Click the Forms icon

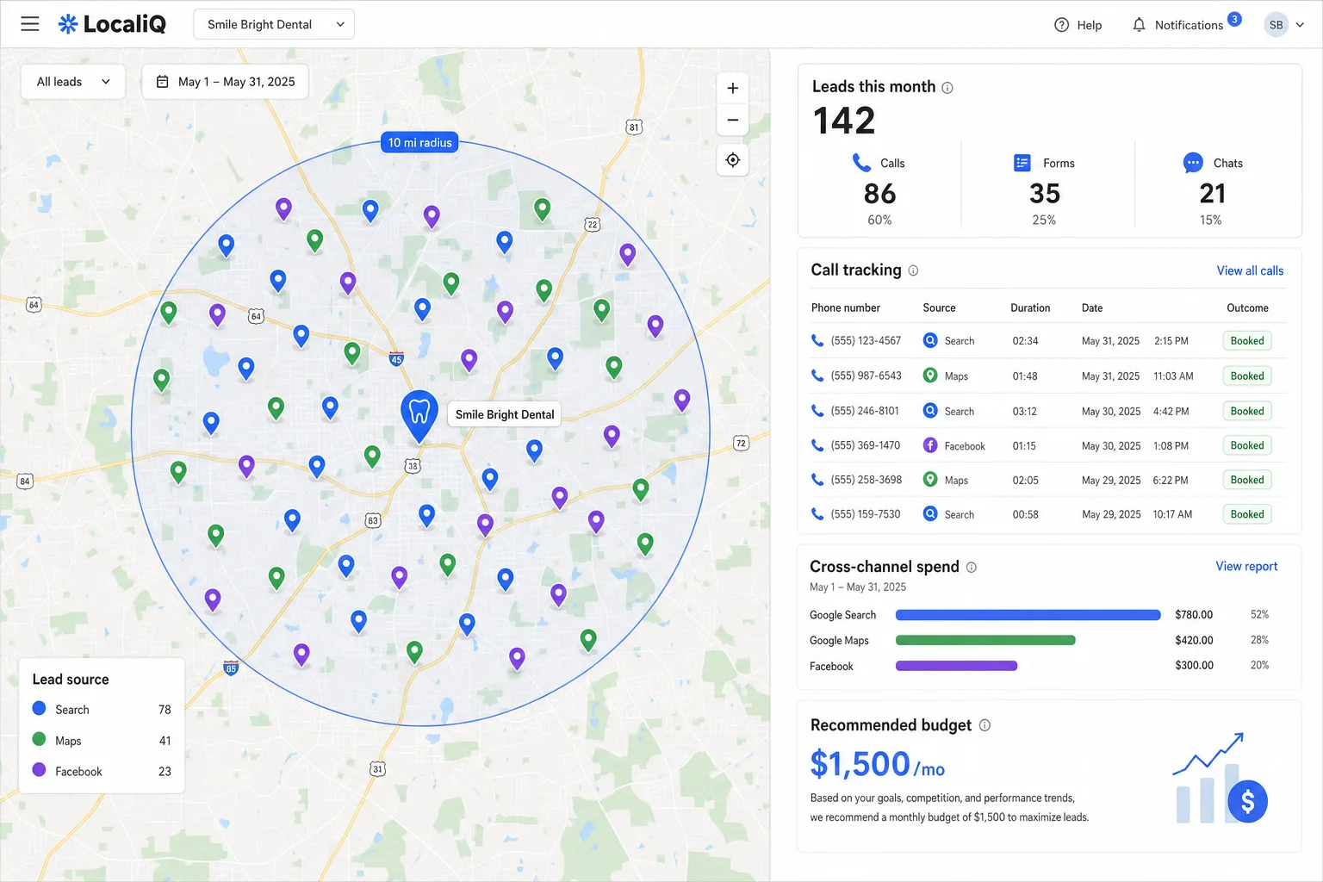tap(1022, 163)
